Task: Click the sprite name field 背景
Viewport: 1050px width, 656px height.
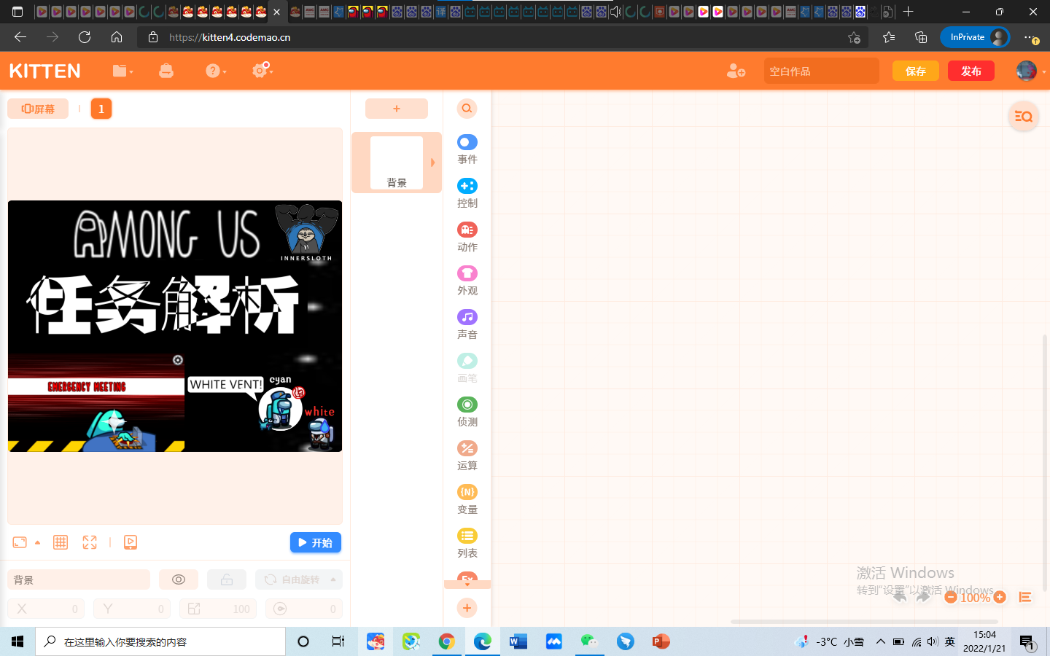Action: tap(79, 579)
